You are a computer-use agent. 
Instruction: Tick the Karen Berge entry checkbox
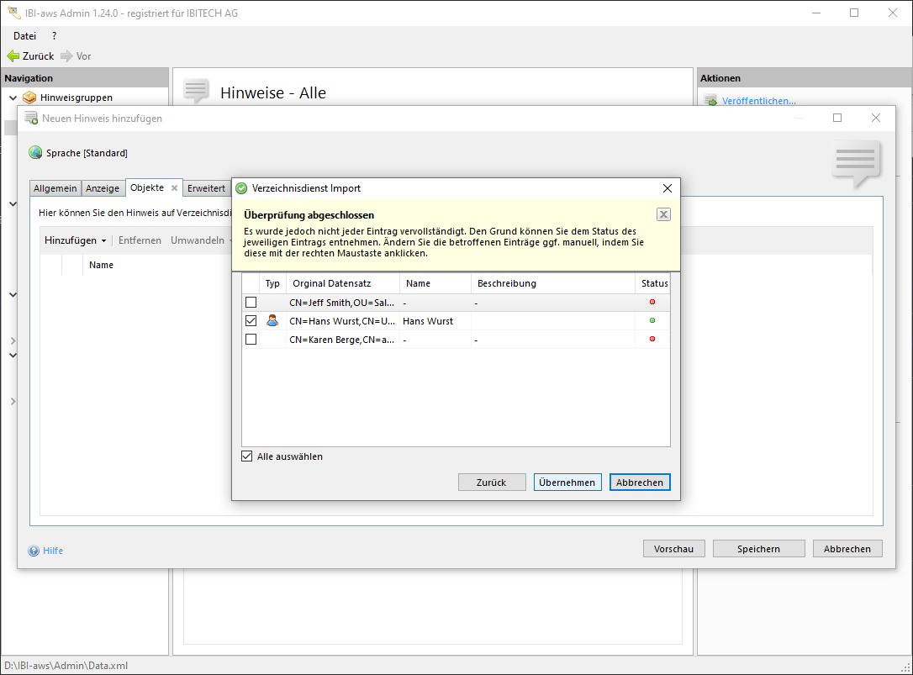click(x=251, y=339)
